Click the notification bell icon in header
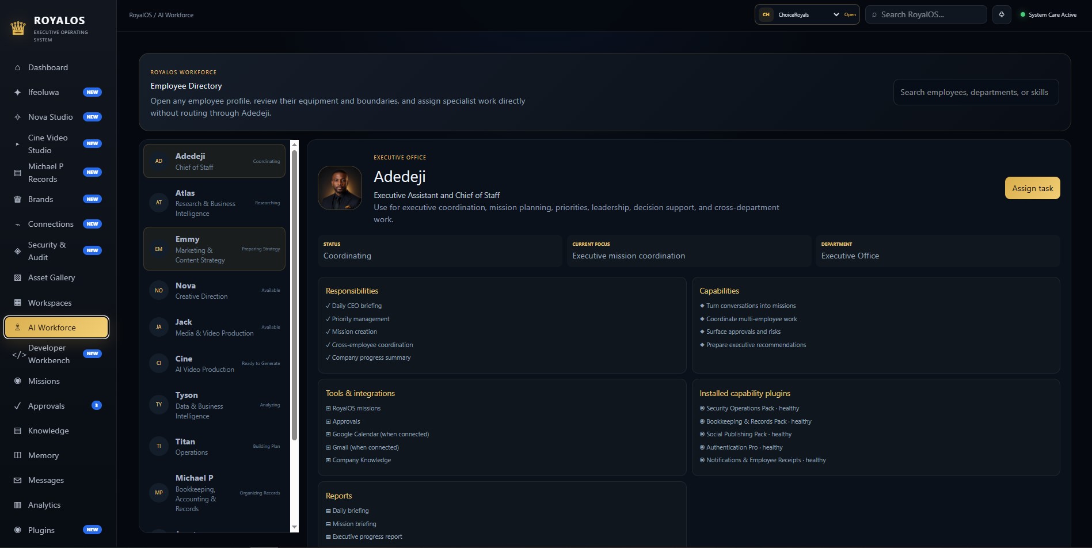Screen dimensions: 1092x548 1002,14
